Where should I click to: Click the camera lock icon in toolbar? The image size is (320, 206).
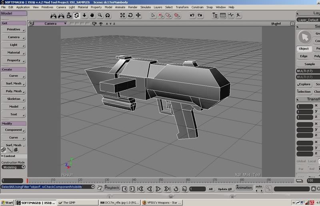tap(69, 15)
